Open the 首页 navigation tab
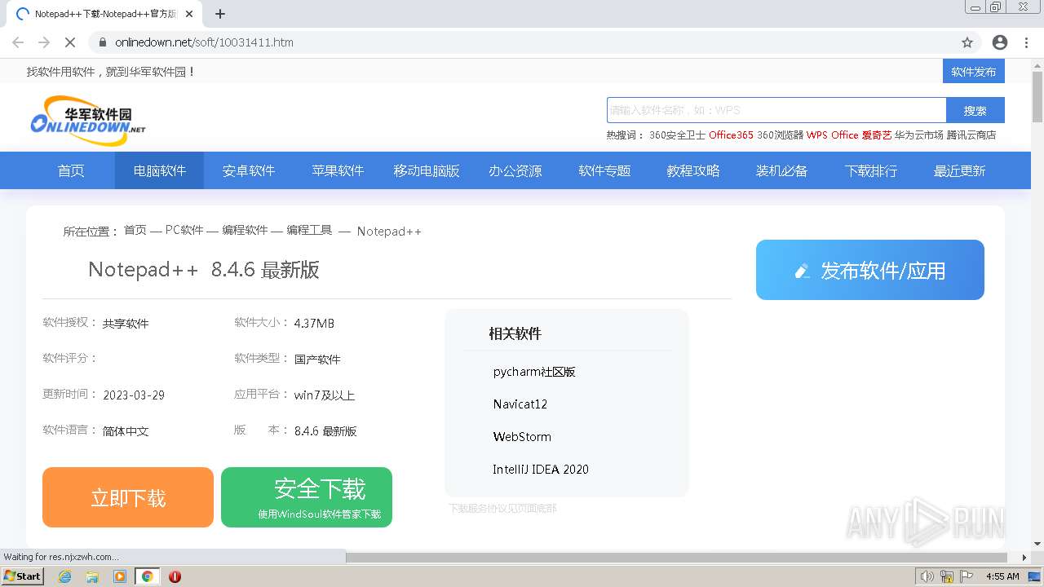Viewport: 1044px width, 587px height. point(71,170)
